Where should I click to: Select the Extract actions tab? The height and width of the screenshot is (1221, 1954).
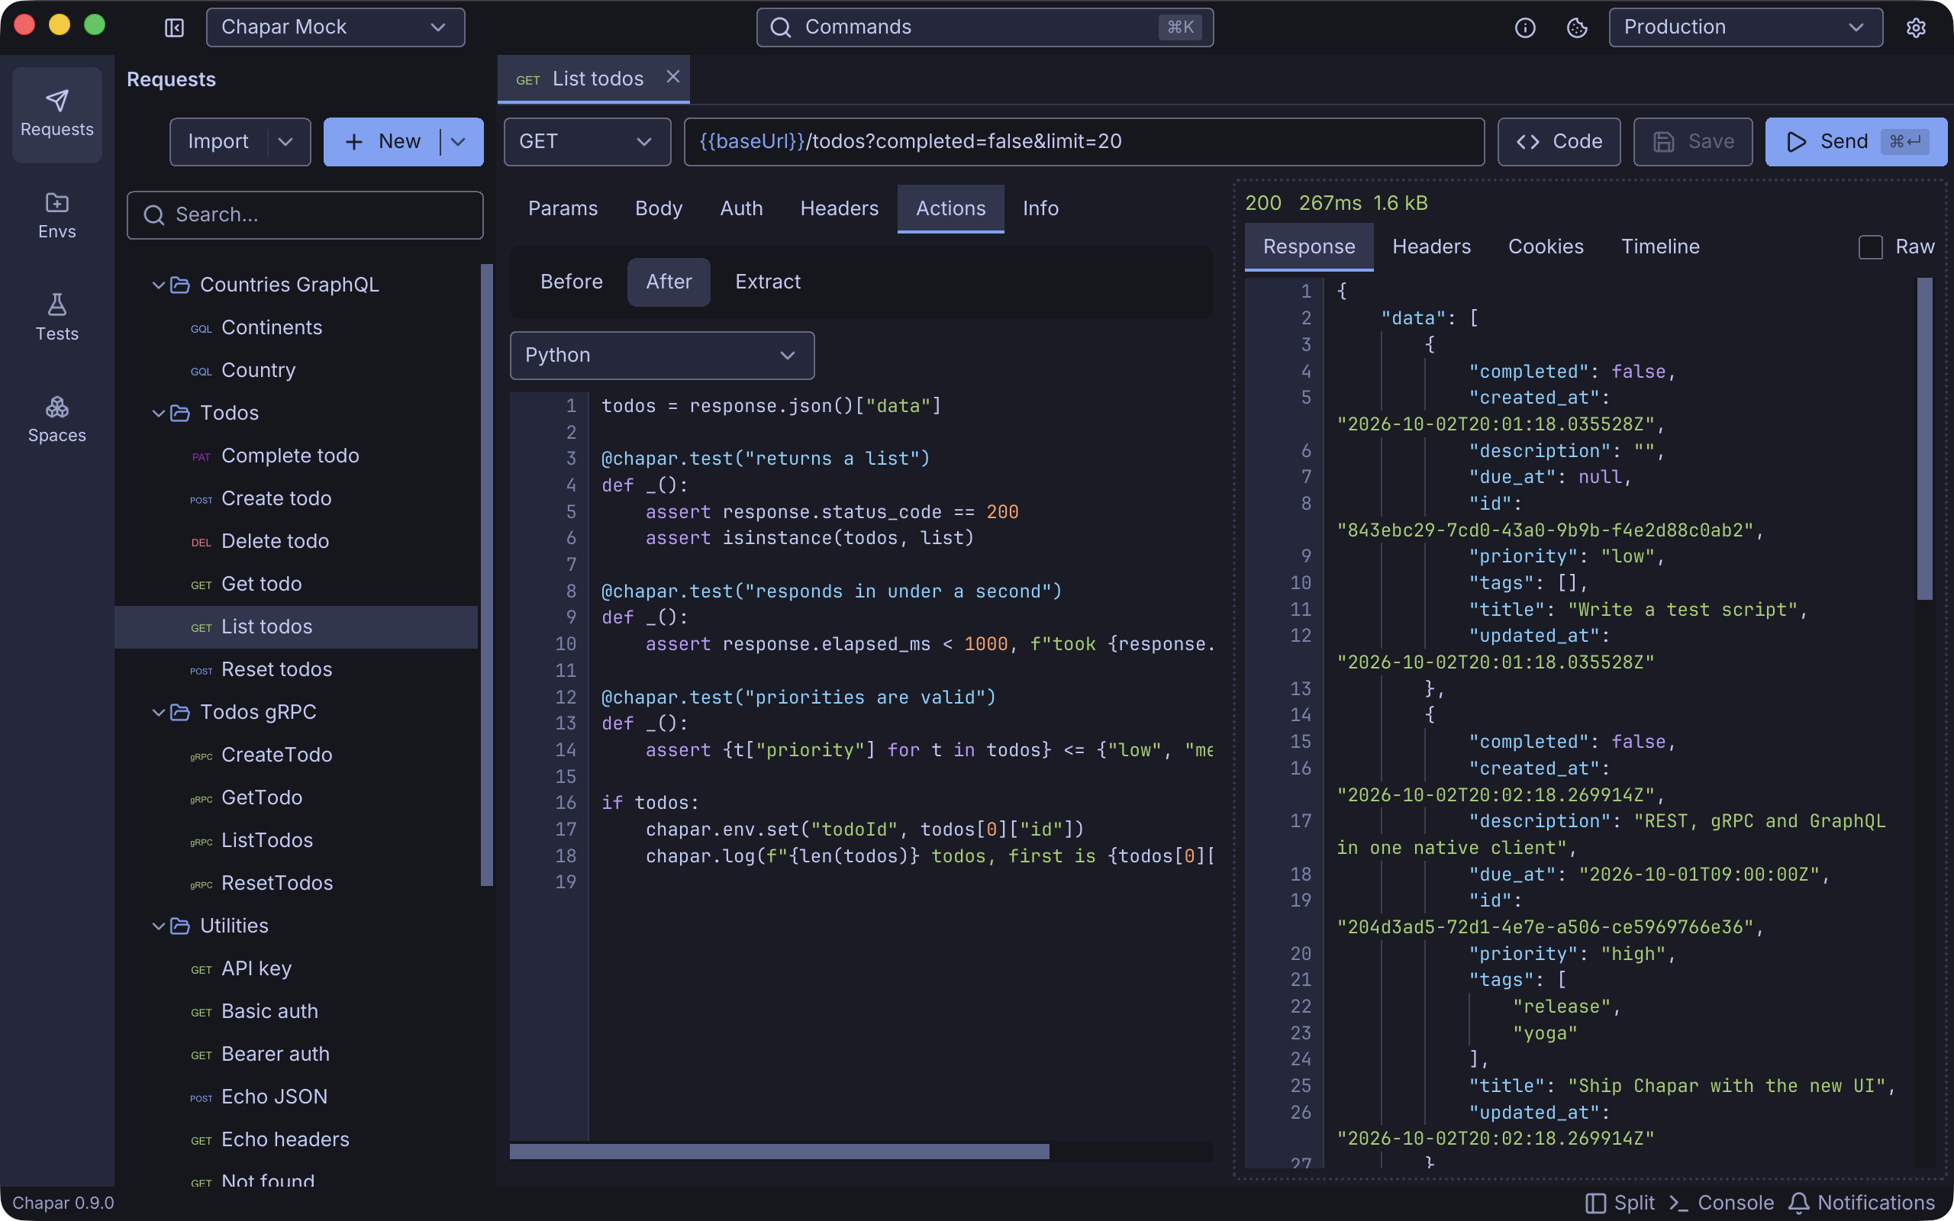tap(767, 282)
